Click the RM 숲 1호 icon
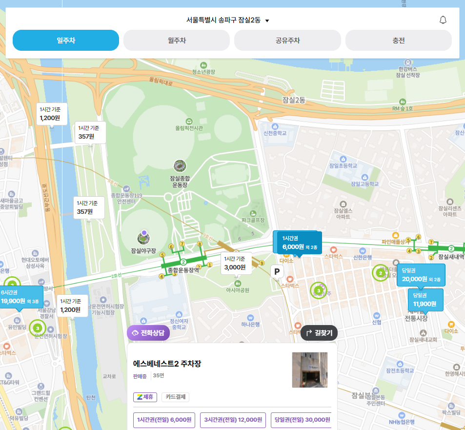465x430 pixels. click(x=403, y=102)
